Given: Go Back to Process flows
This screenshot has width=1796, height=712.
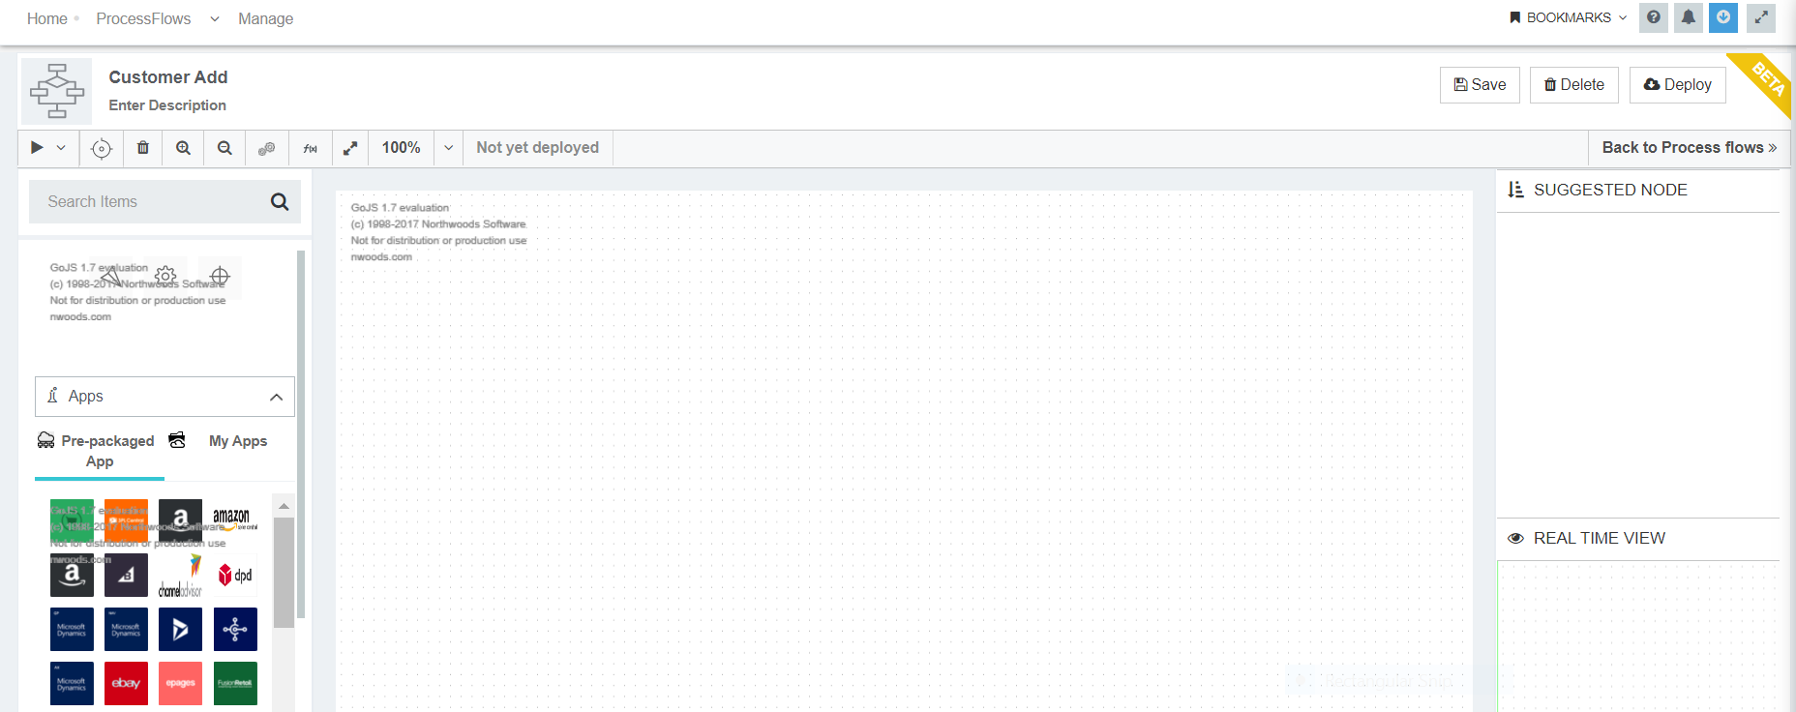Looking at the screenshot, I should [x=1690, y=148].
